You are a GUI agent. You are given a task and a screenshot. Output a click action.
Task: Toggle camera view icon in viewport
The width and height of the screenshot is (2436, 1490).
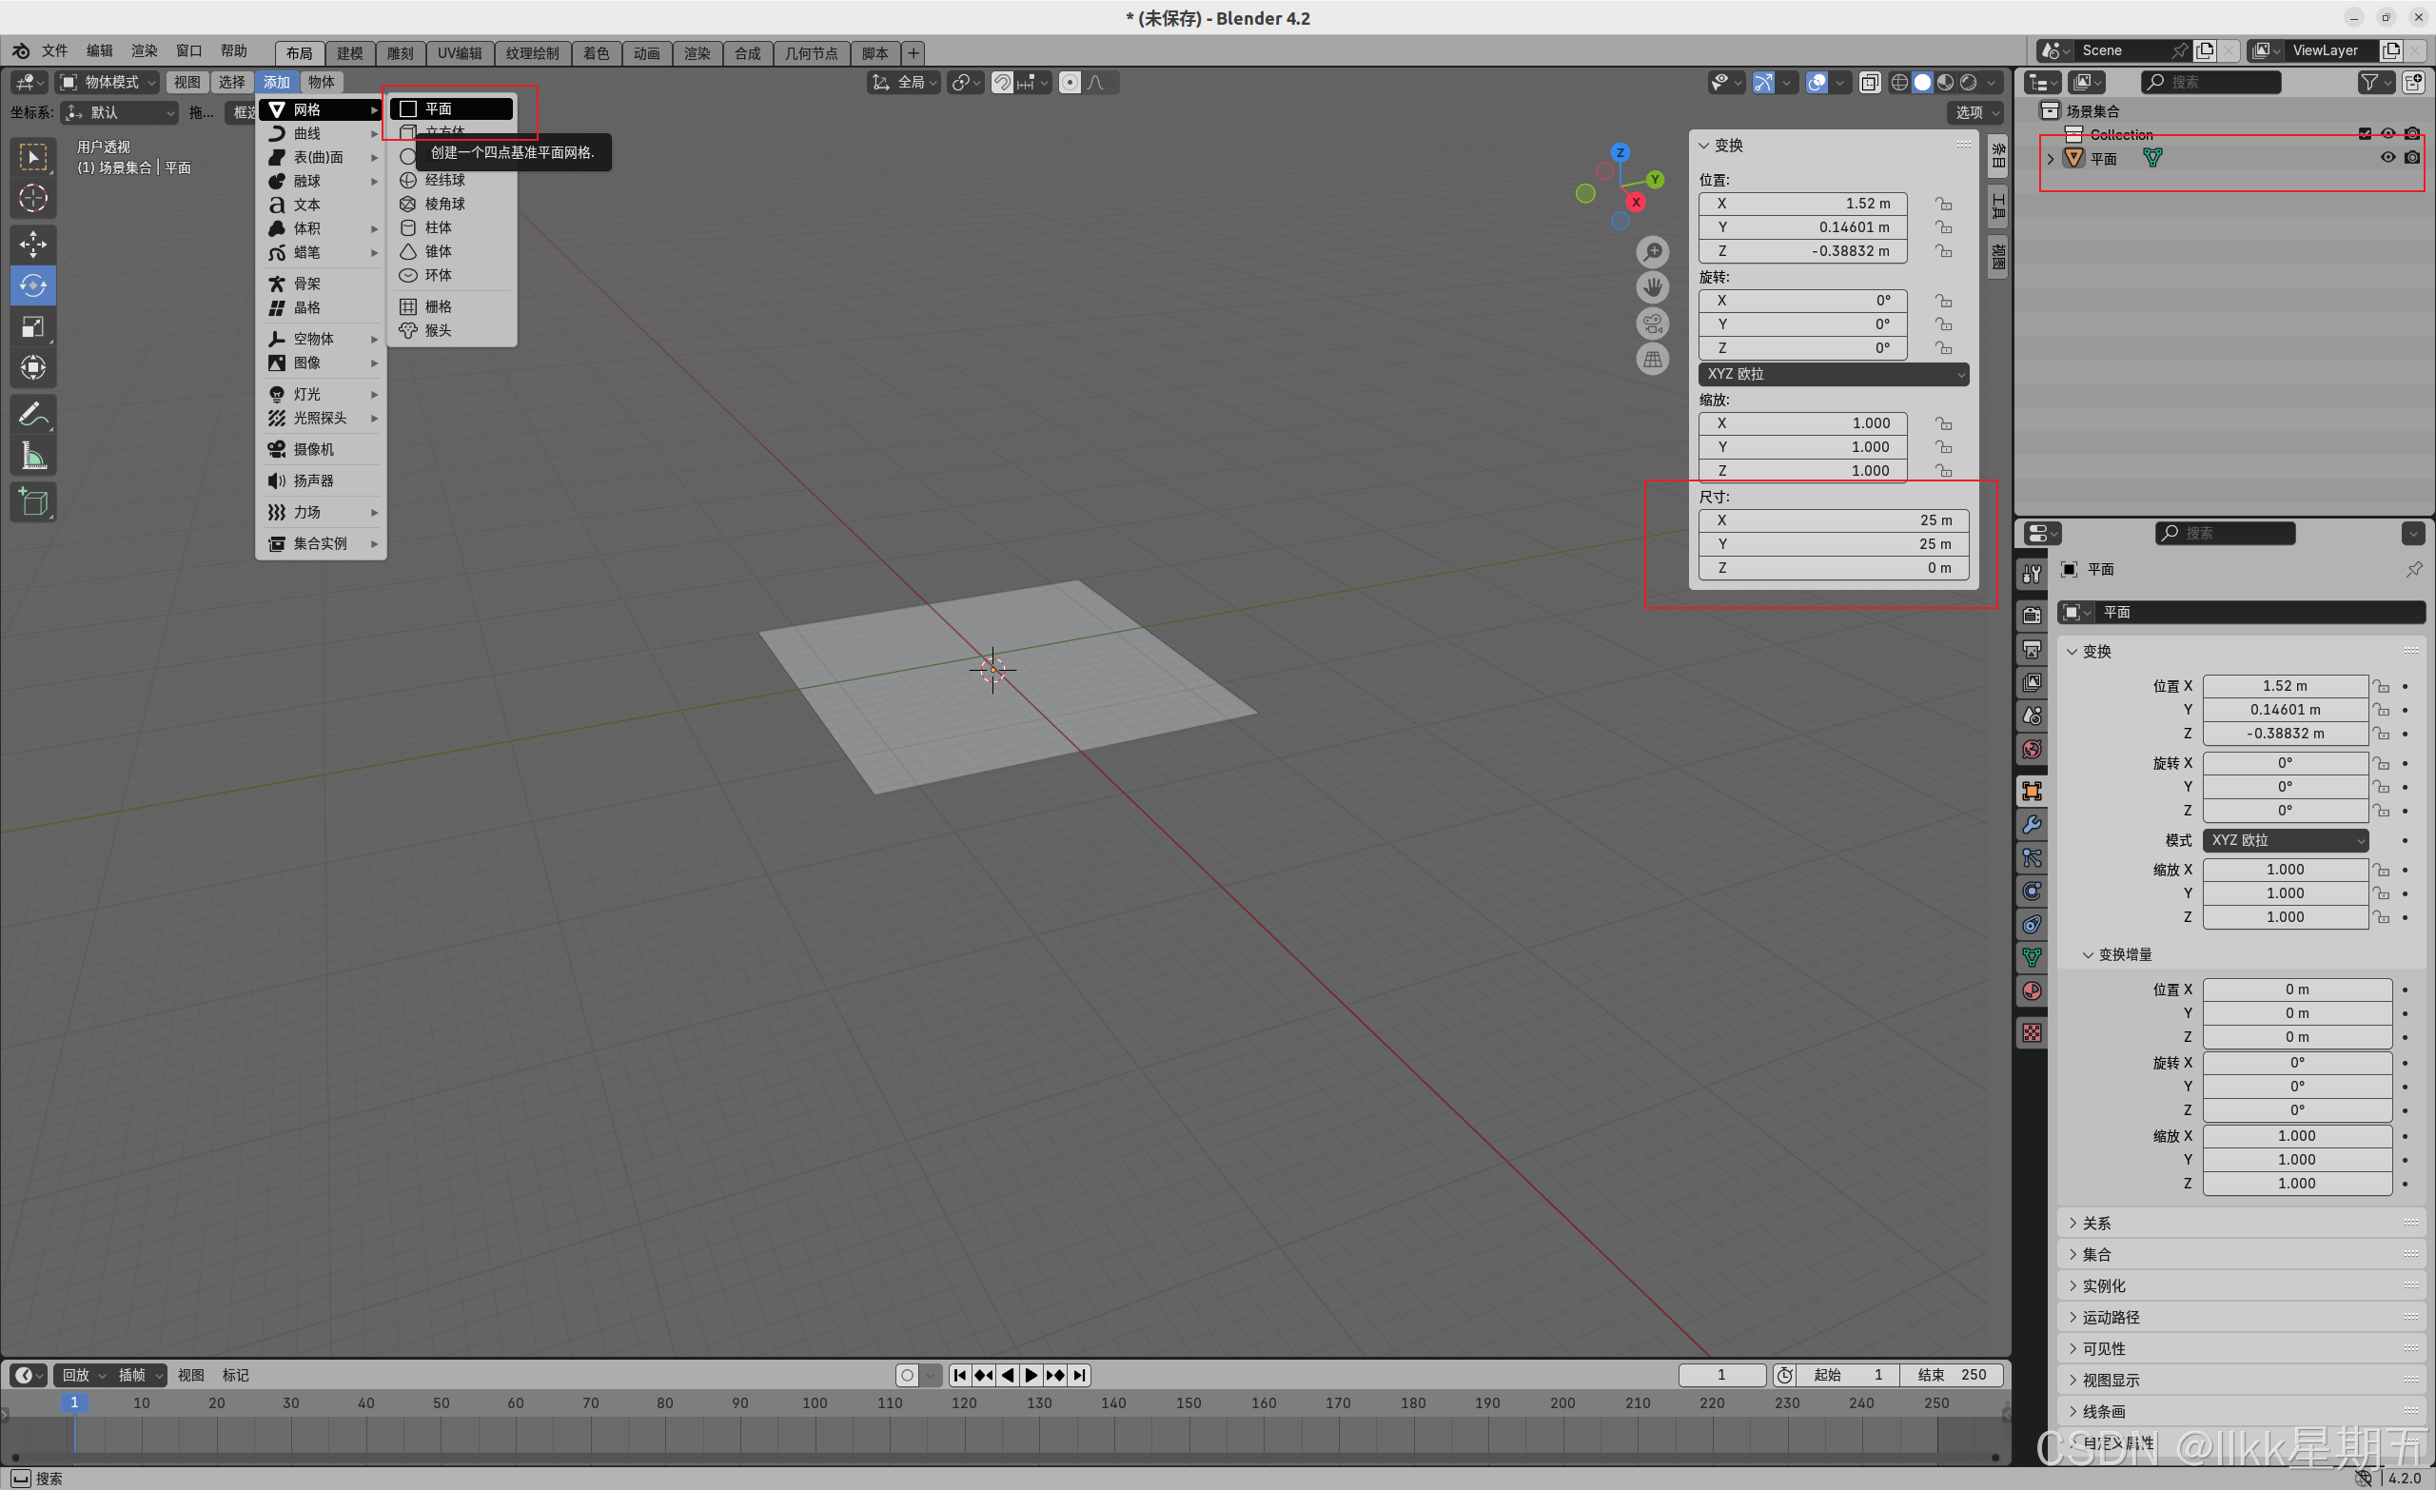(x=1652, y=323)
